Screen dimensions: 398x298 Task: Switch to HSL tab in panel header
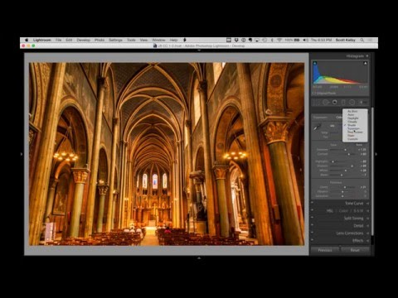330,211
